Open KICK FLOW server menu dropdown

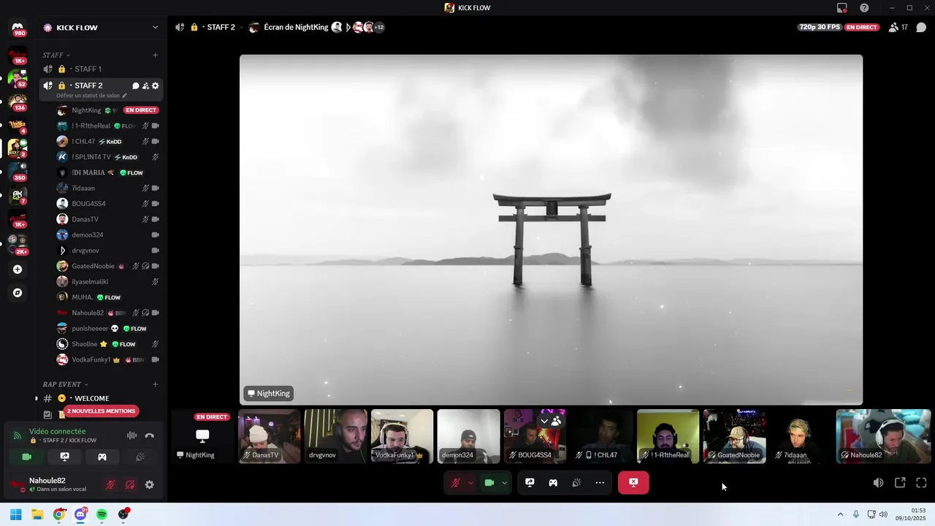pos(155,27)
